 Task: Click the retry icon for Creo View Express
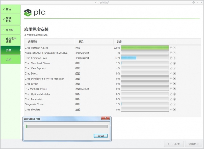point(171,68)
